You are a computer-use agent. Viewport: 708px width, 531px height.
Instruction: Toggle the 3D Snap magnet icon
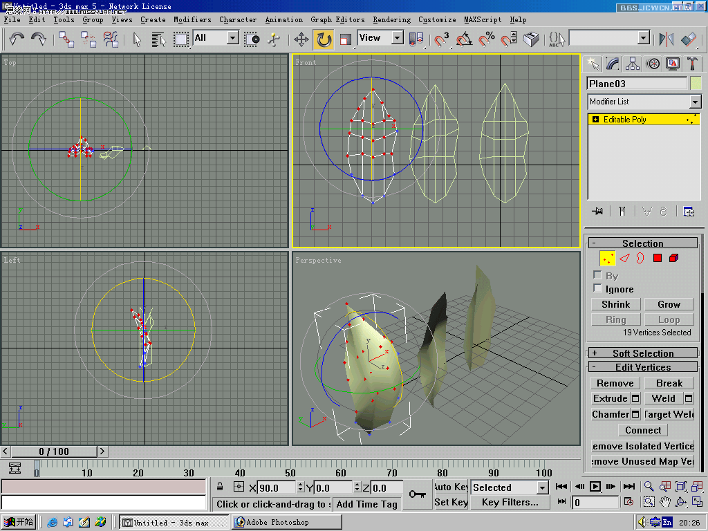point(441,39)
